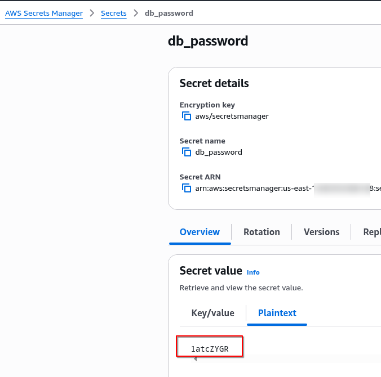Click db_password in the breadcrumb trail
This screenshot has width=381, height=377.
[169, 13]
